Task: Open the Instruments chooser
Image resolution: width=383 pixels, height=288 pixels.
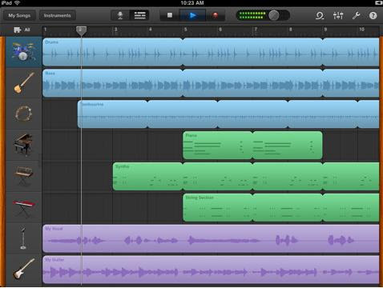Action: (58, 15)
